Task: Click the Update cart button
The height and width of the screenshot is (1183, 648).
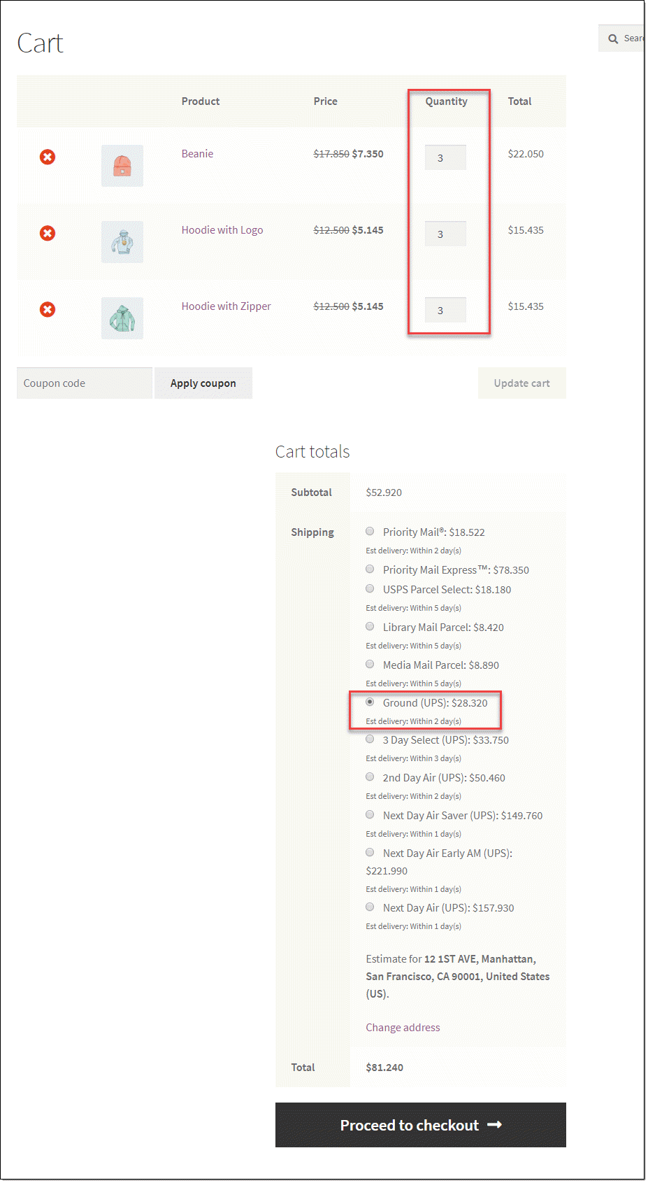Action: [522, 383]
